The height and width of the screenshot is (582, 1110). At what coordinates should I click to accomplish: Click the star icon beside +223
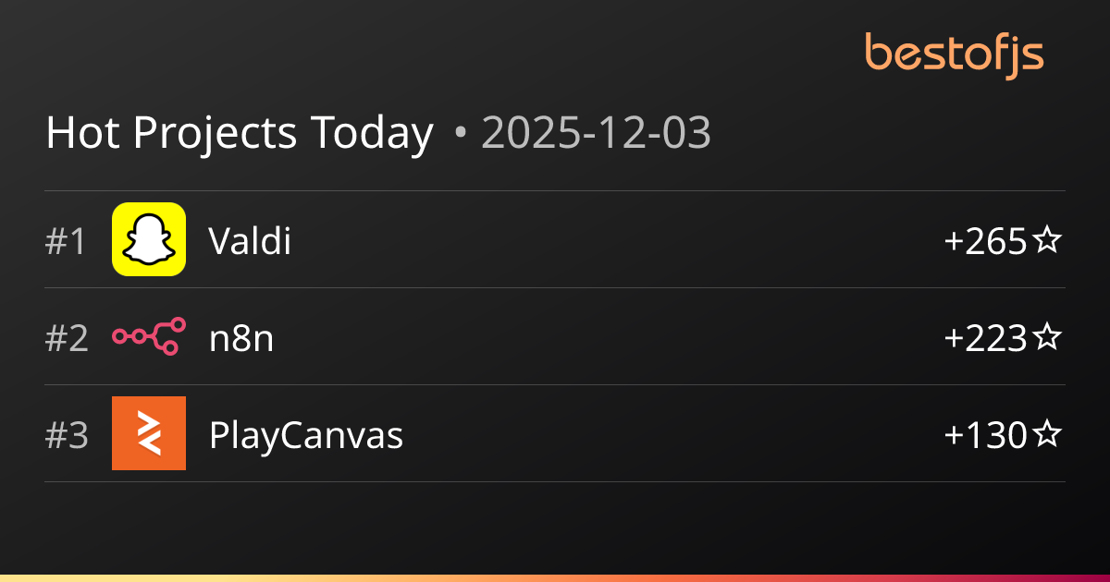click(x=1046, y=338)
